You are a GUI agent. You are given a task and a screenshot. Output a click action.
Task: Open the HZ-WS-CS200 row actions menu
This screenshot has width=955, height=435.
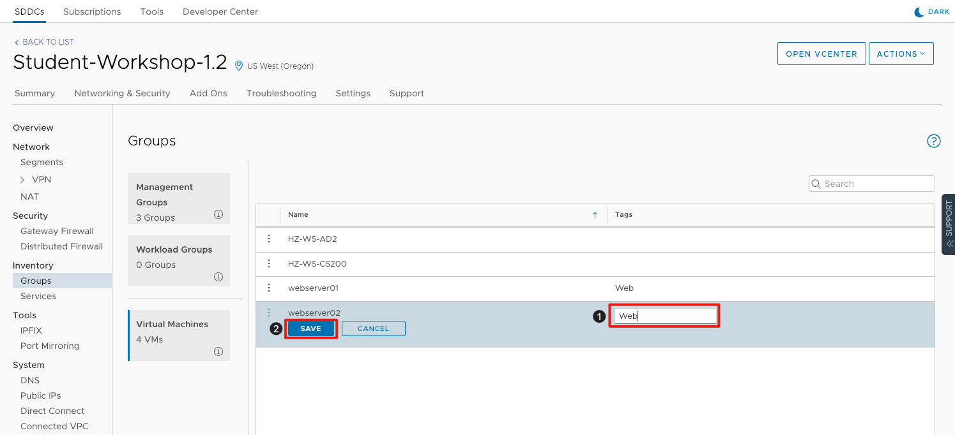269,263
